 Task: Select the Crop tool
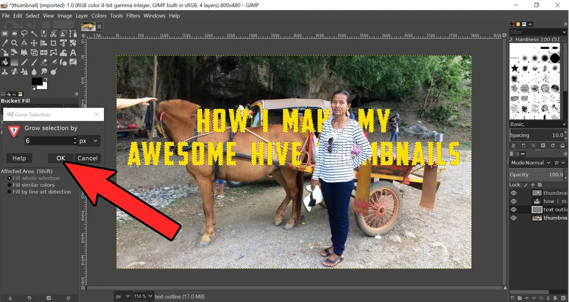pos(54,43)
